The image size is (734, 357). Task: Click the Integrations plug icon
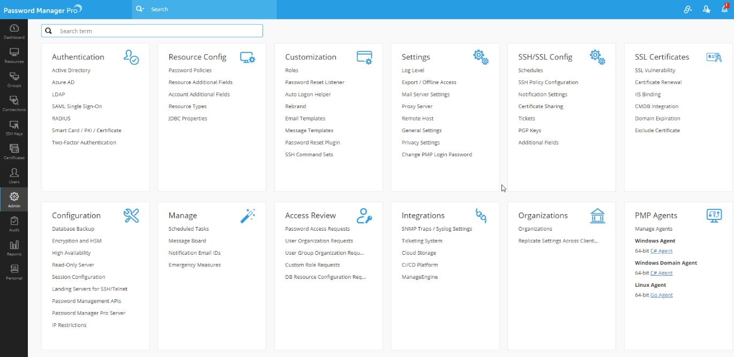(x=481, y=216)
